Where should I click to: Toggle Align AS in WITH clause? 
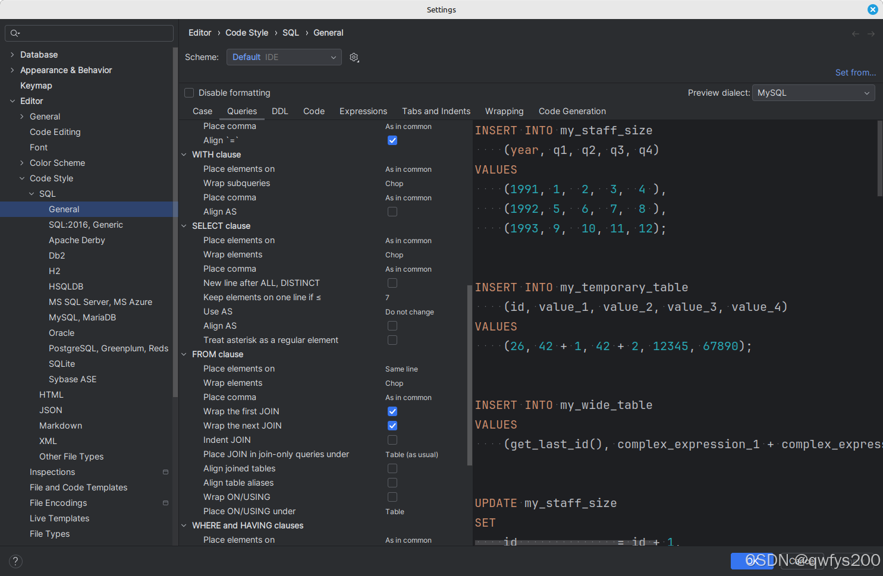(x=392, y=212)
